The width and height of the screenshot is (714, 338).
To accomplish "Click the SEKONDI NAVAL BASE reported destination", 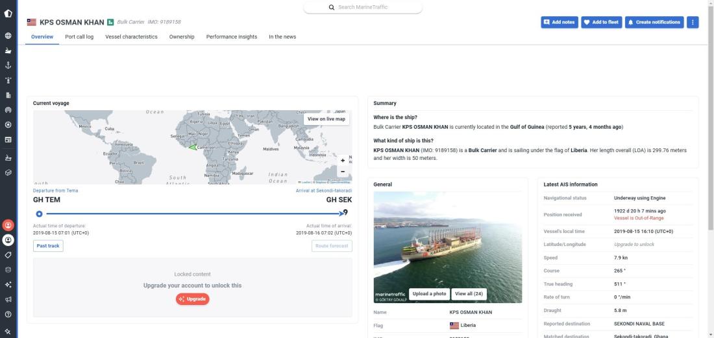I will pos(639,324).
